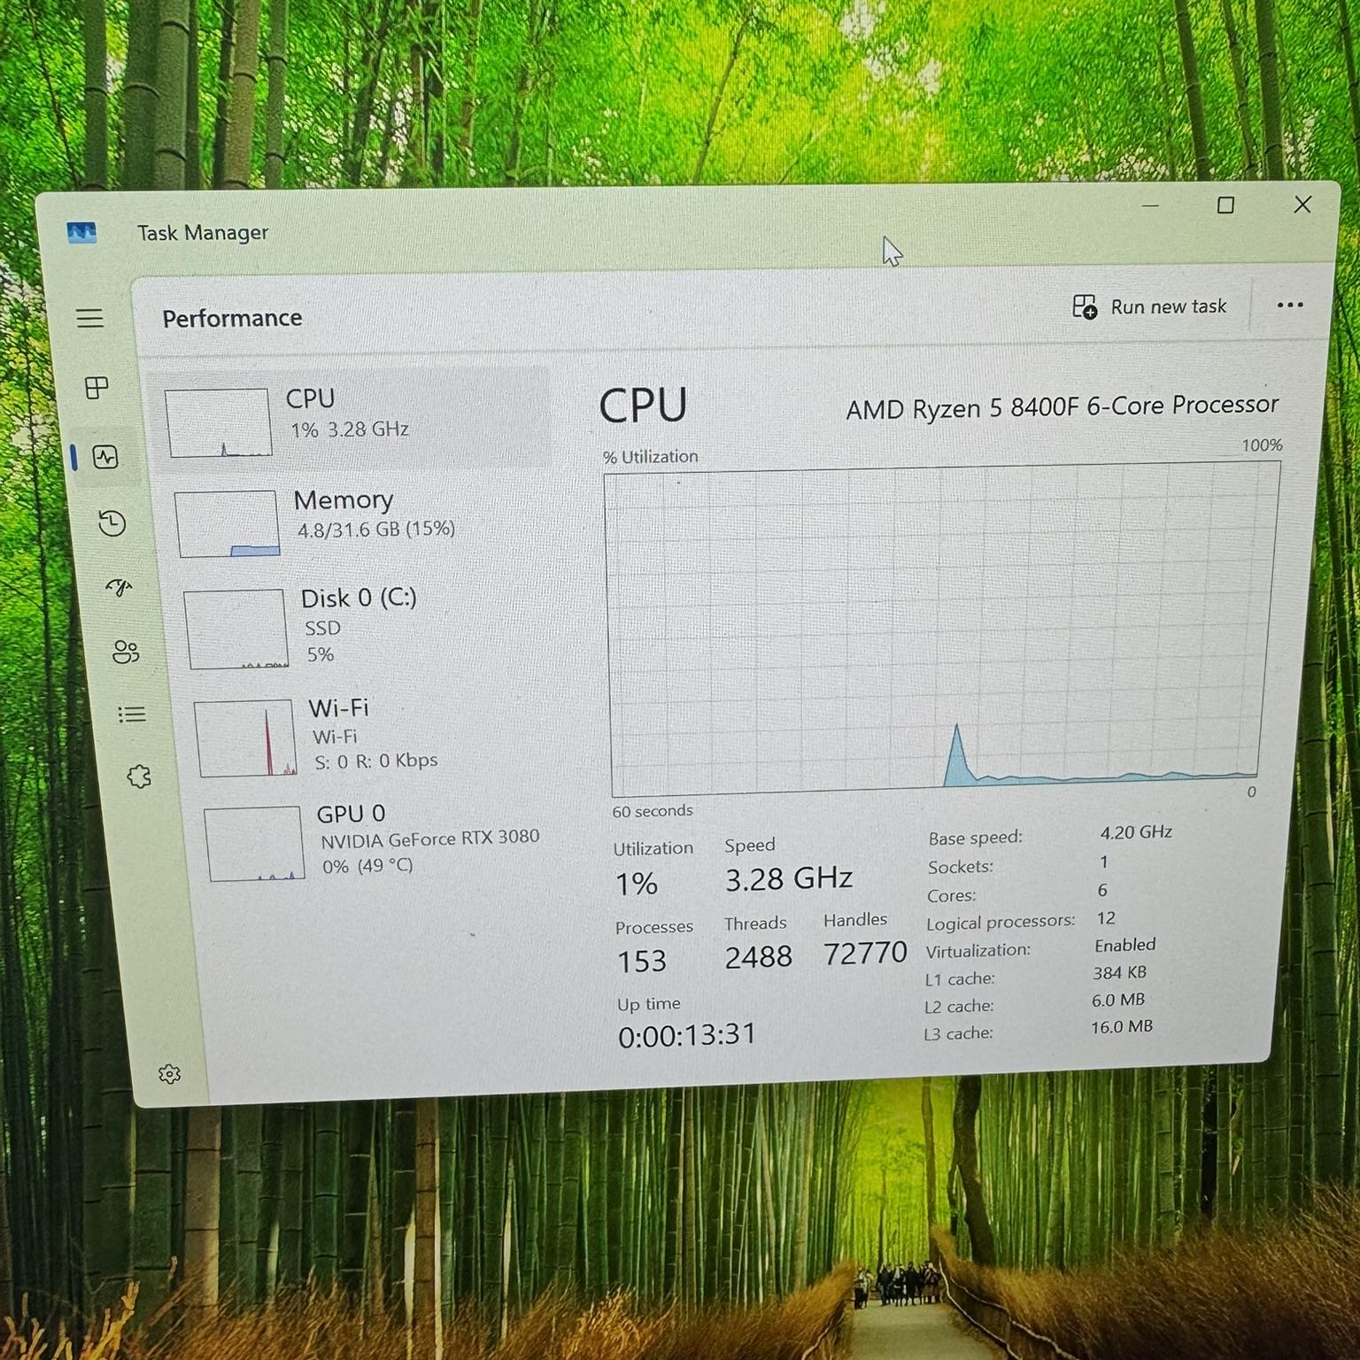Click the 60 seconds graph label
The width and height of the screenshot is (1360, 1360).
pos(653,811)
